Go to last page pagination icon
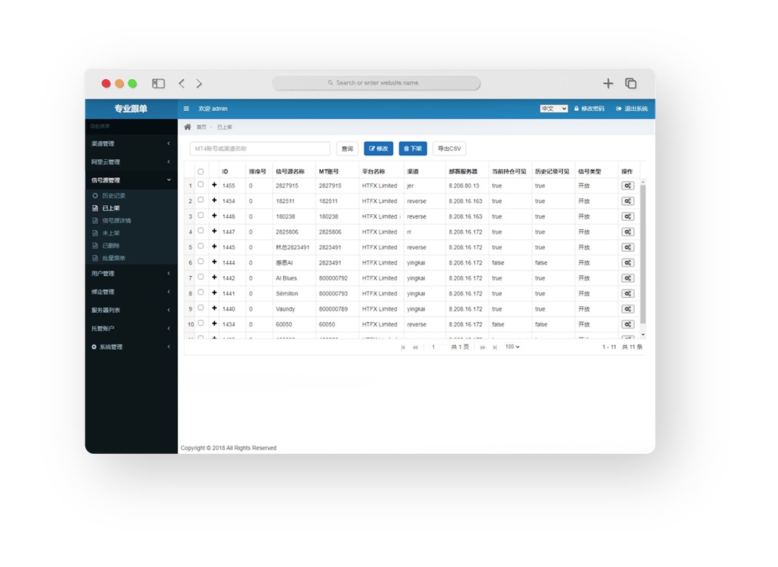 coord(495,348)
